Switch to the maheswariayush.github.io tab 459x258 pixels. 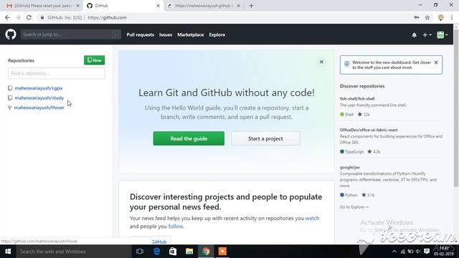pyautogui.click(x=204, y=6)
